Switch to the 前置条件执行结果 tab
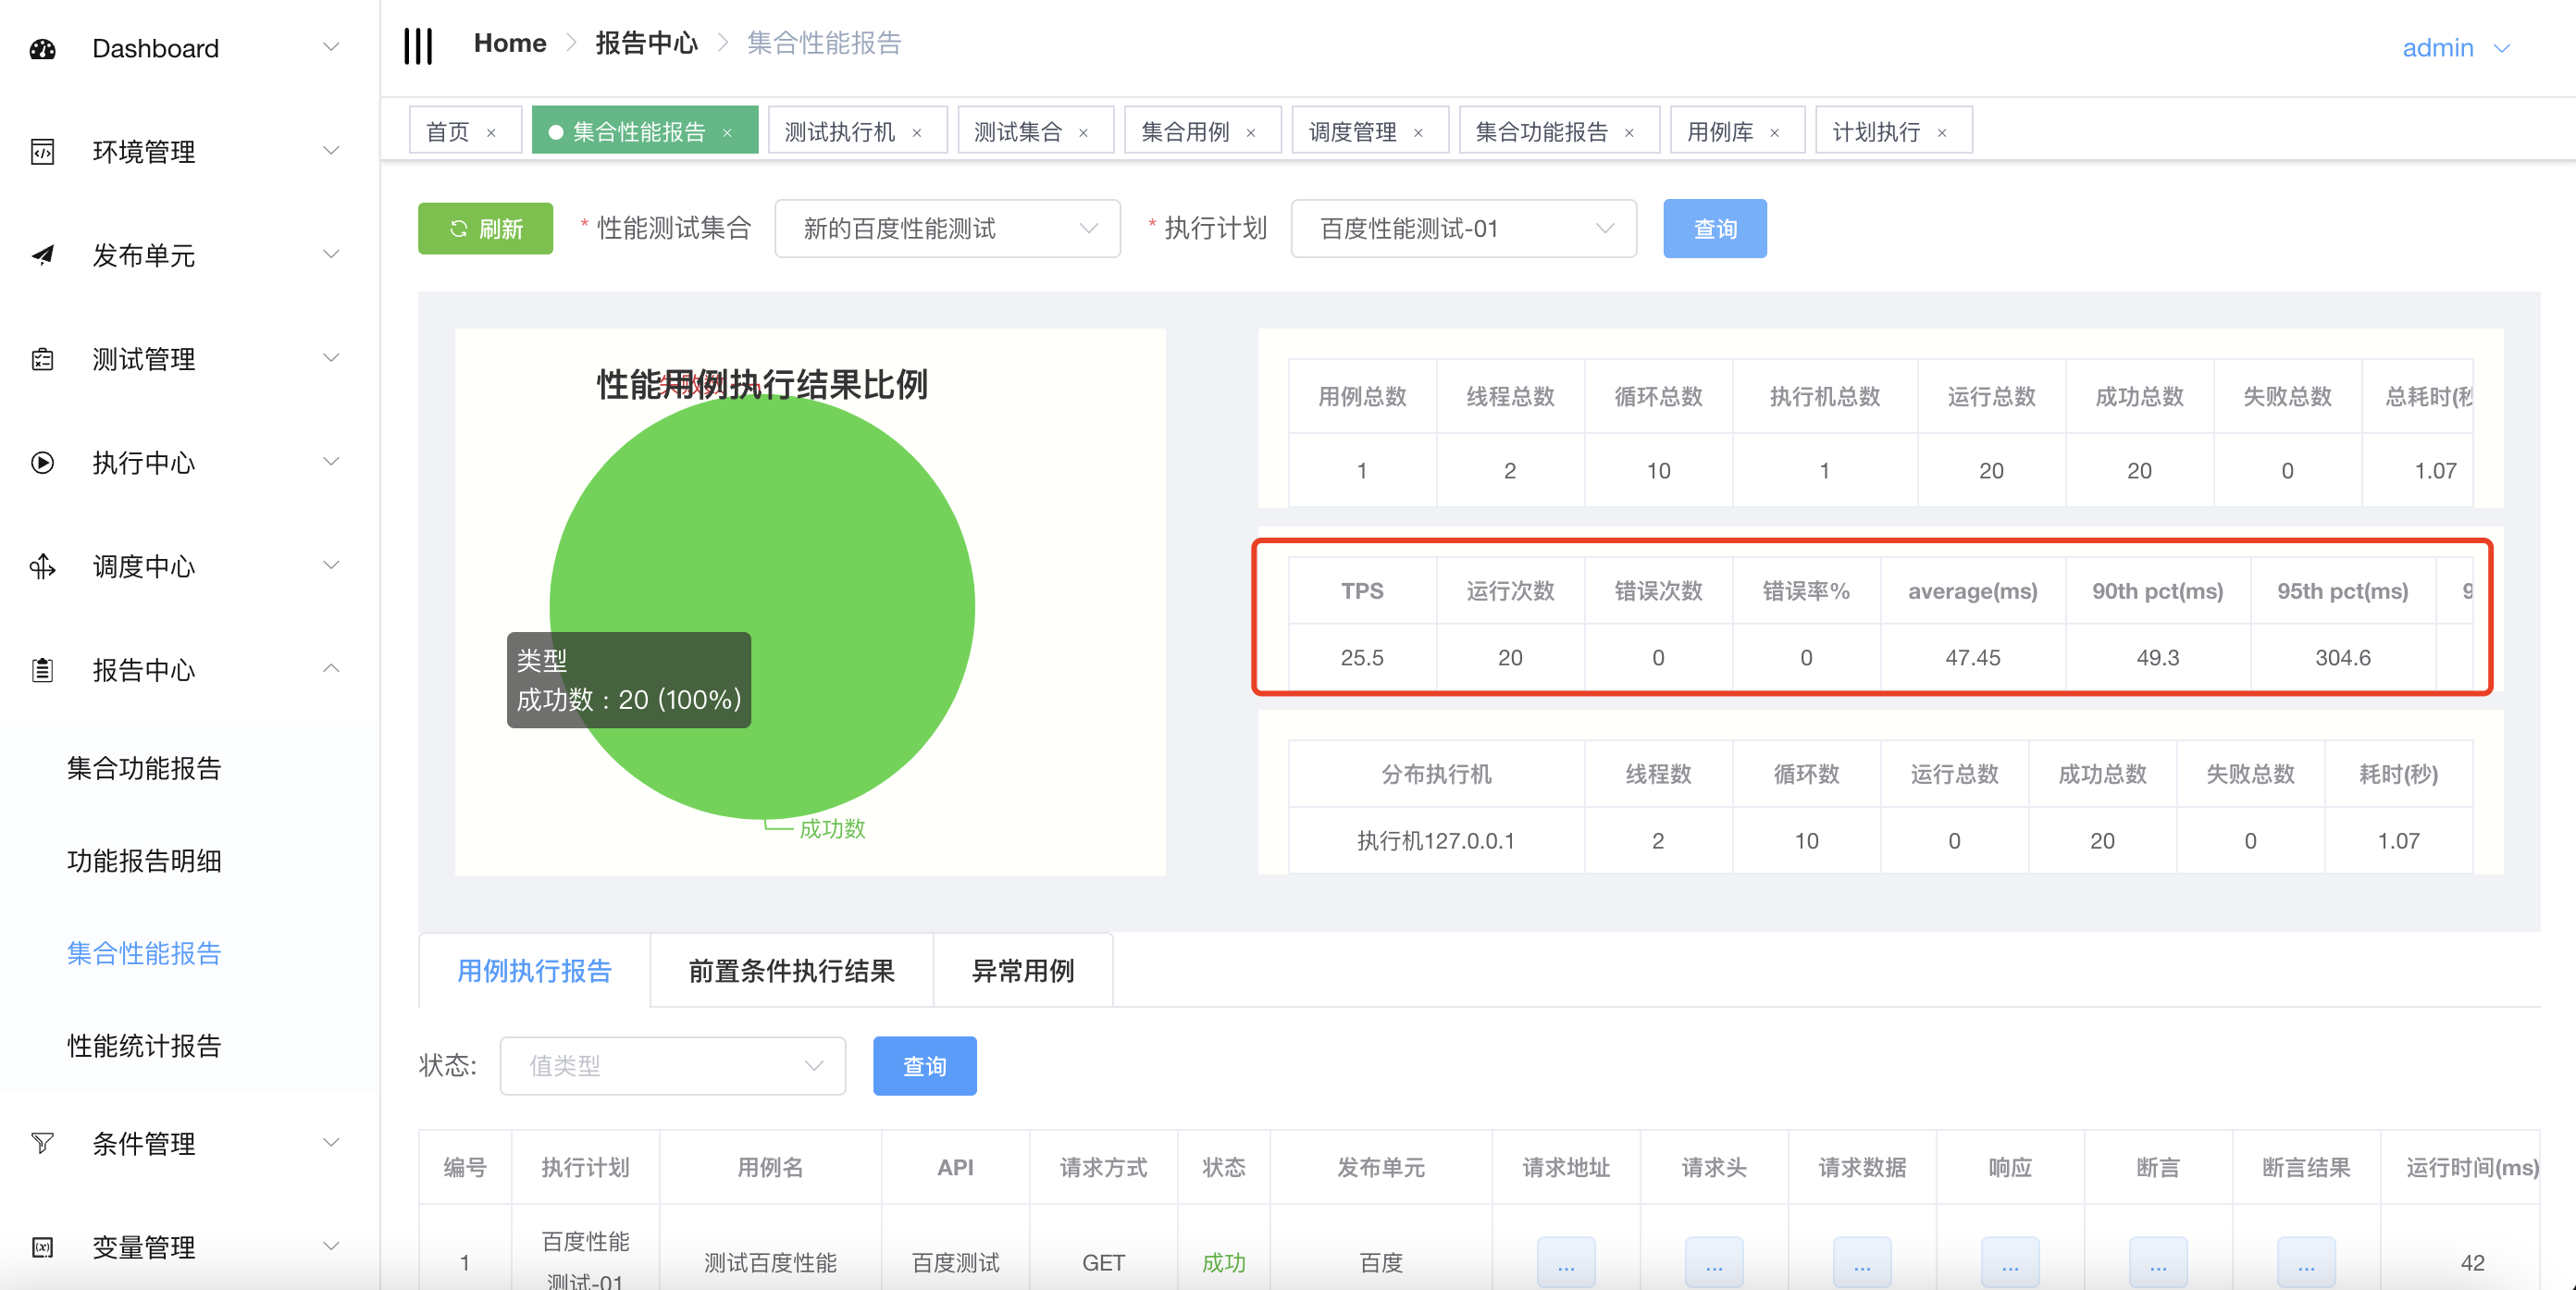 click(x=791, y=971)
